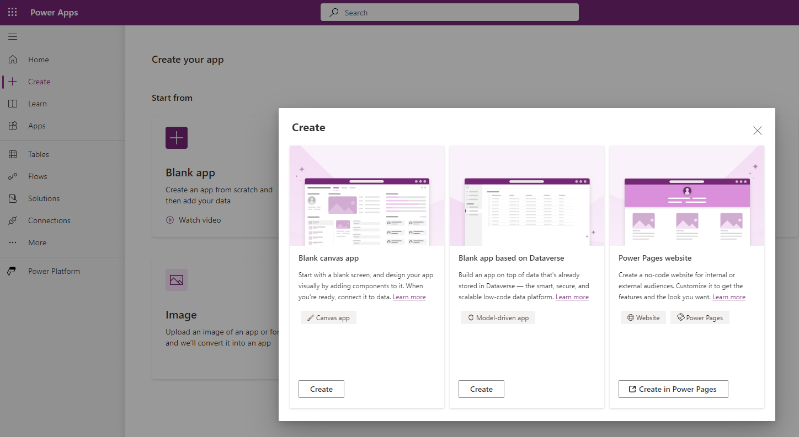Click the Blank canvas app heading
Image resolution: width=799 pixels, height=437 pixels.
pos(329,258)
